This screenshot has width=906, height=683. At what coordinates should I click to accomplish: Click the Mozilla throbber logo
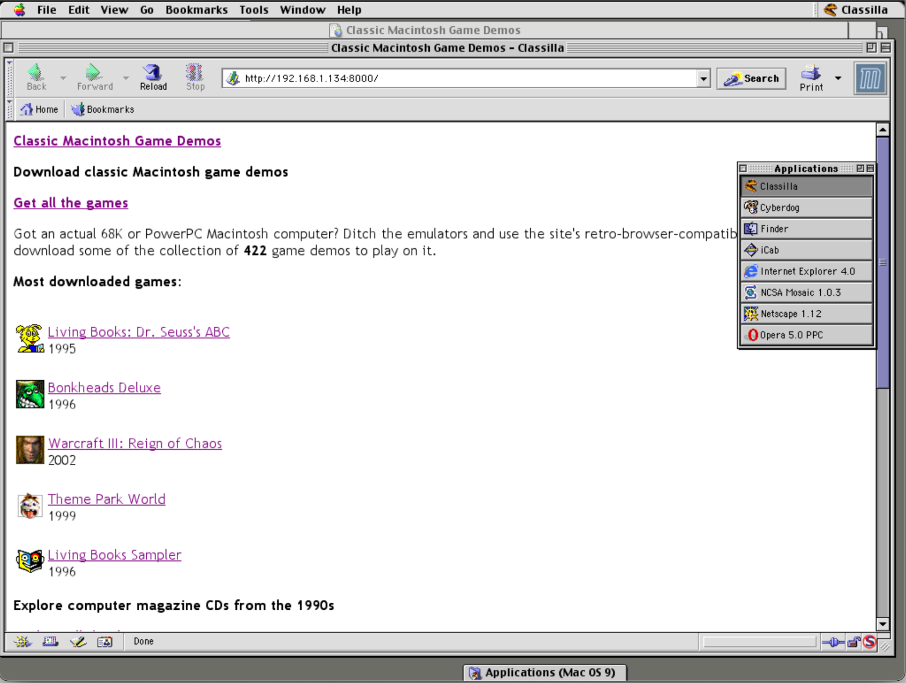click(x=870, y=79)
